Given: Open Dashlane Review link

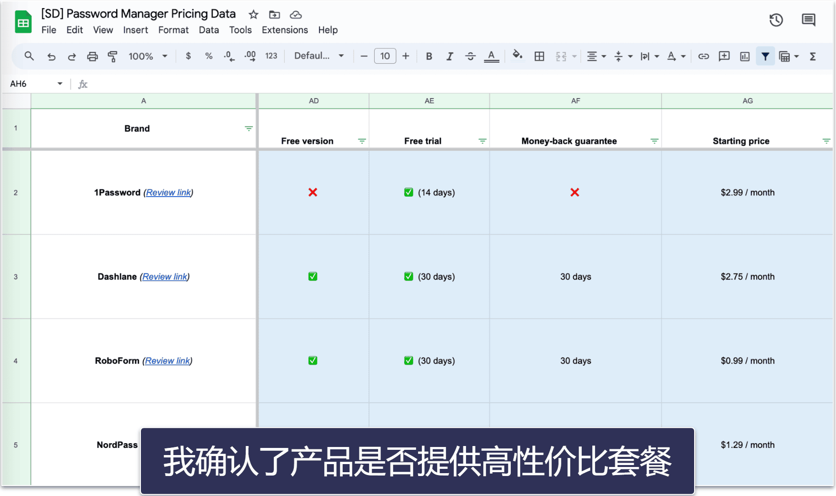Looking at the screenshot, I should (165, 277).
